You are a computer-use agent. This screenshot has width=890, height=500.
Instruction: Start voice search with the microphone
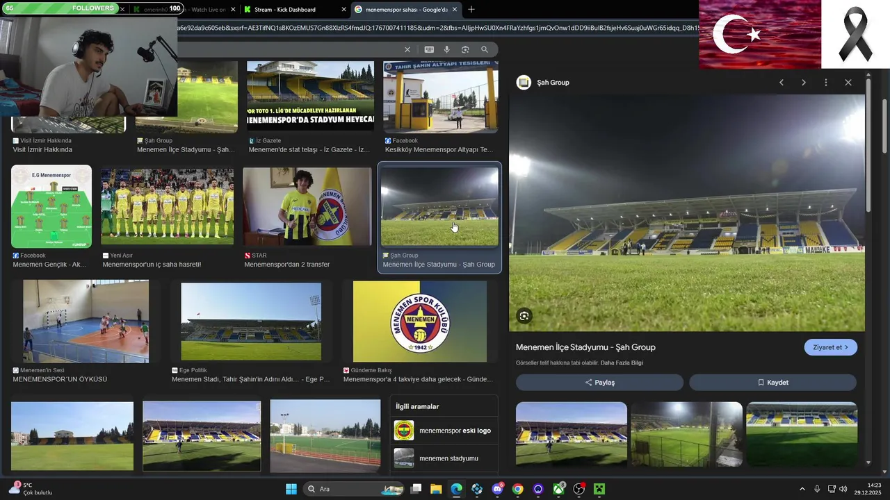click(x=446, y=49)
